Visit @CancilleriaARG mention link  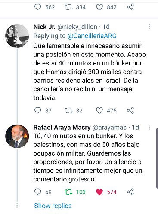(x=92, y=36)
